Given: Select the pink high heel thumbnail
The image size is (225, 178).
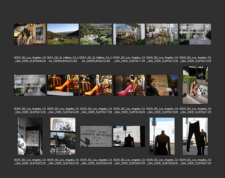Looking at the screenshot, I should [129, 85].
